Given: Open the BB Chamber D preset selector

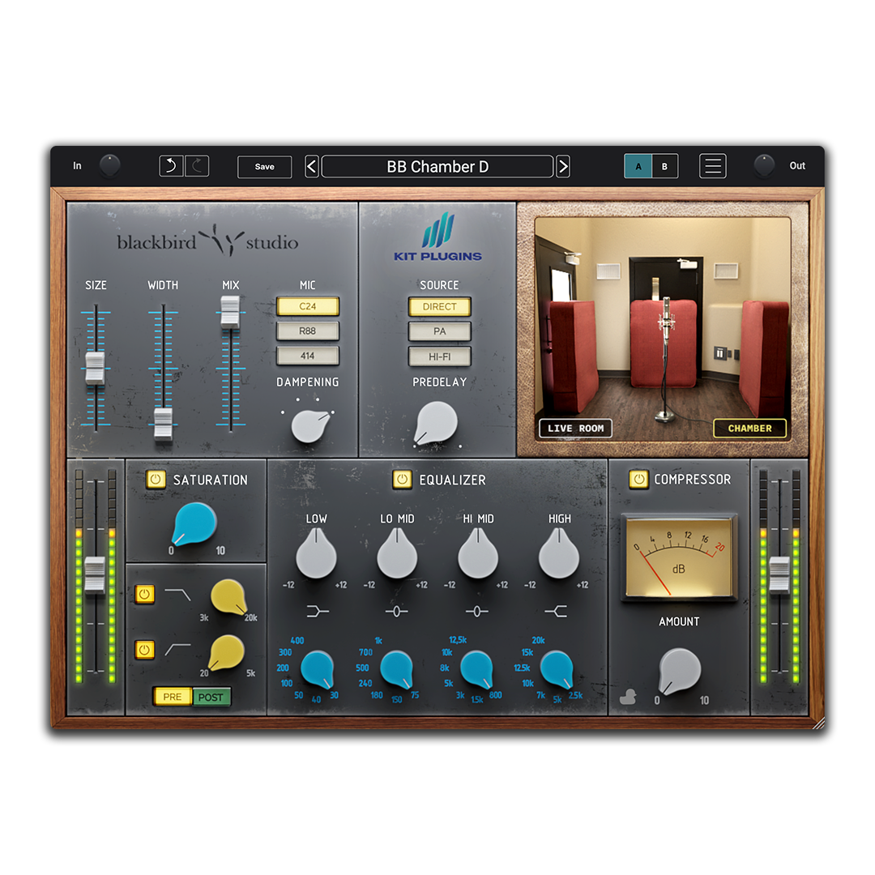Looking at the screenshot, I should [x=437, y=166].
